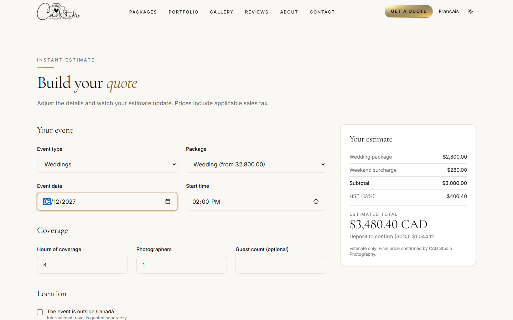Open the About page
The image size is (513, 320).
tap(289, 12)
